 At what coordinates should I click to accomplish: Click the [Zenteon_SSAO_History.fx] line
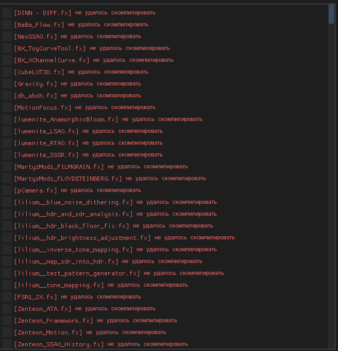[x=101, y=344]
